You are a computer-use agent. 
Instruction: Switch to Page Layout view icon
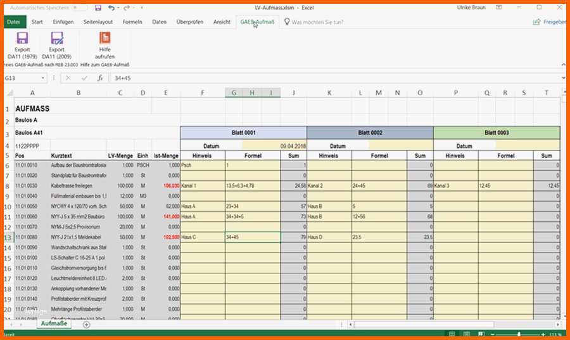tap(466, 334)
